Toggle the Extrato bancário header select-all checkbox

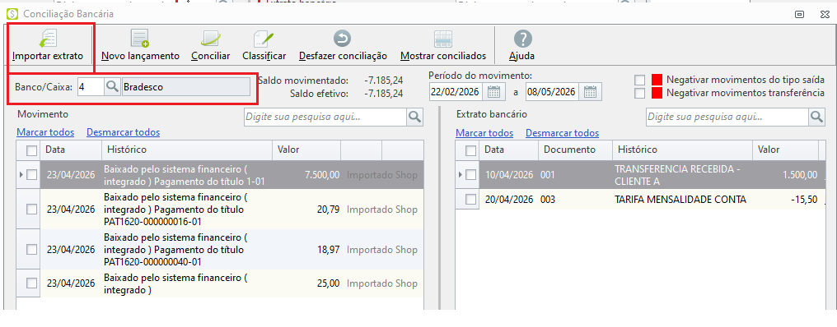coord(471,150)
